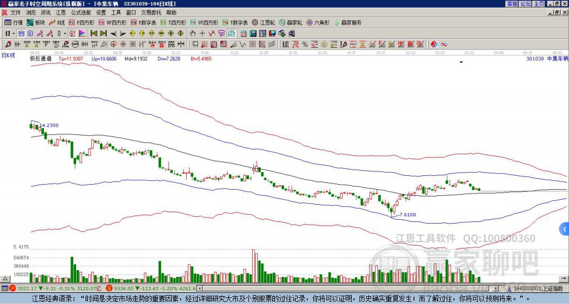Expand the candlestick style dropdown arrow
This screenshot has height=304, width=569.
[x=65, y=34]
